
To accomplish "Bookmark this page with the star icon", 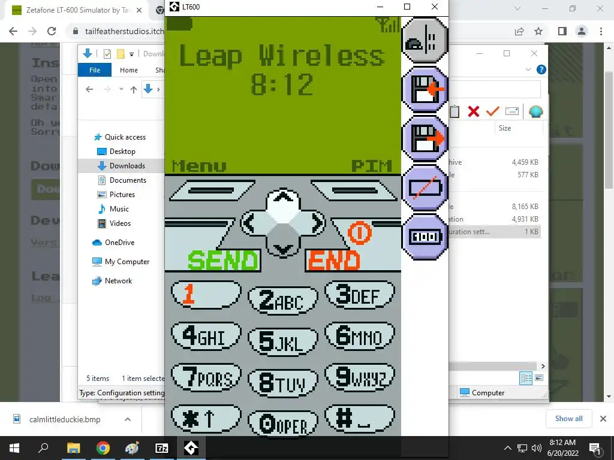I will [538, 31].
